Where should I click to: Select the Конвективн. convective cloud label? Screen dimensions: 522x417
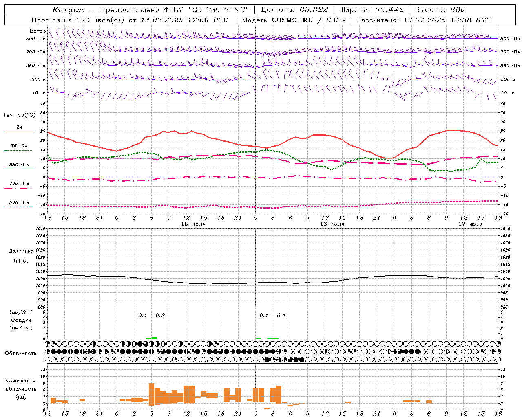[21, 381]
